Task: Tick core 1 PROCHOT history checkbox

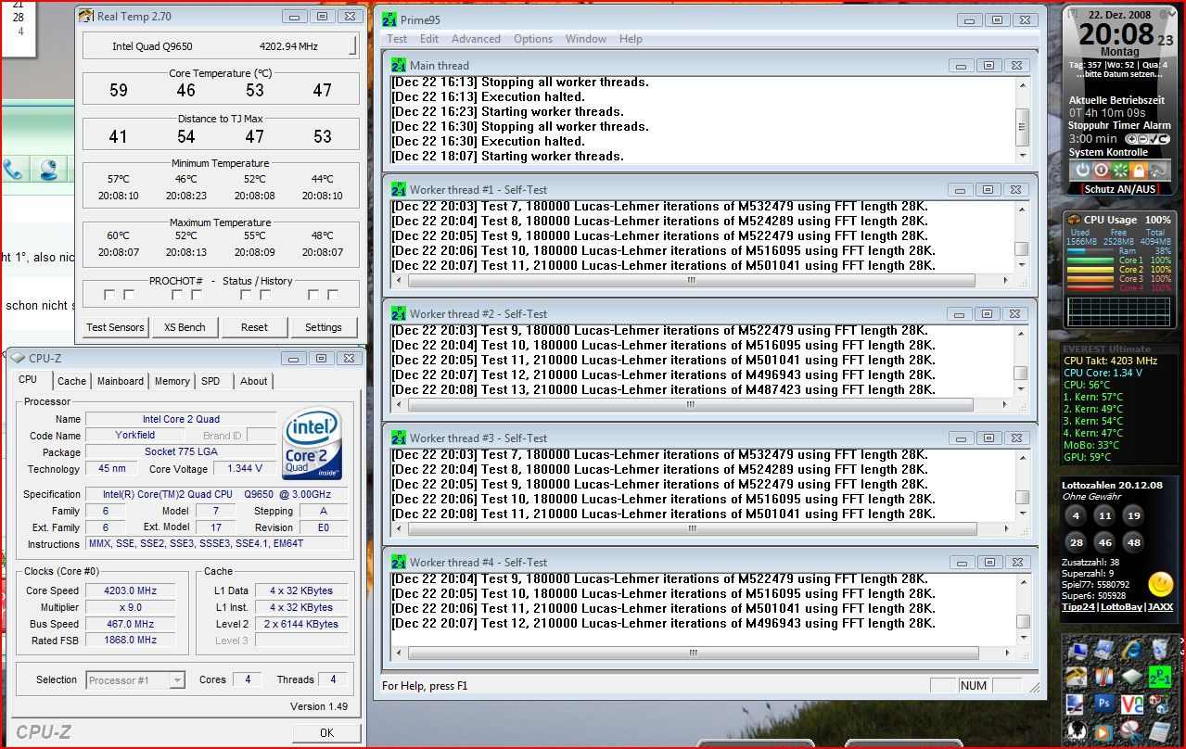Action: coord(129,295)
